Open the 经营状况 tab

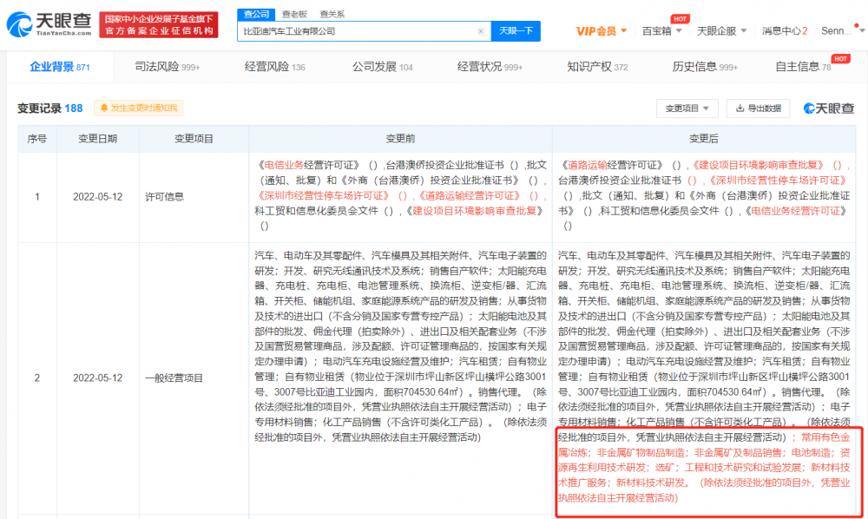coord(489,66)
